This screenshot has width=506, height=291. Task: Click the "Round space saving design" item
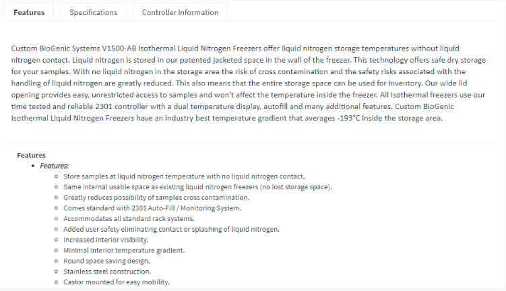106,261
